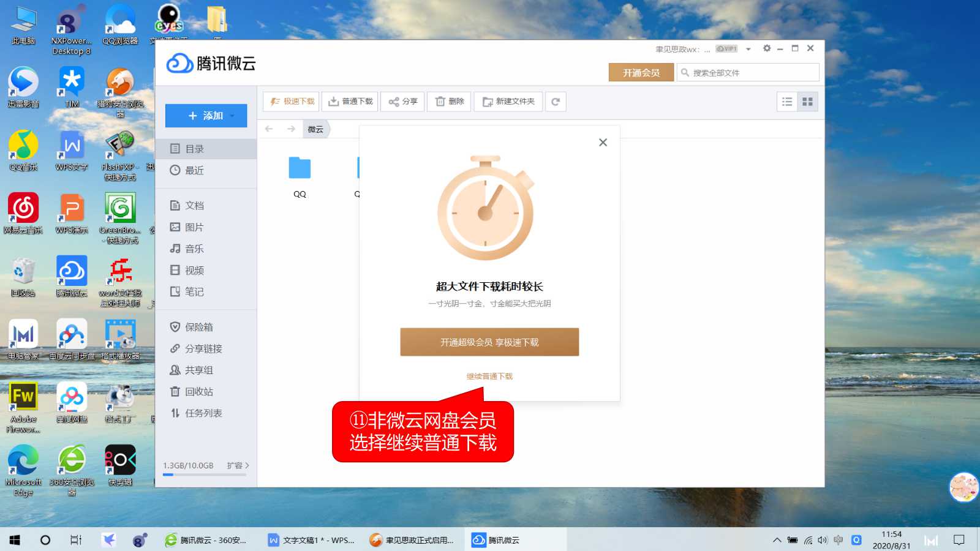Open Microsoft Edge desktop icon
The height and width of the screenshot is (551, 980).
click(23, 471)
